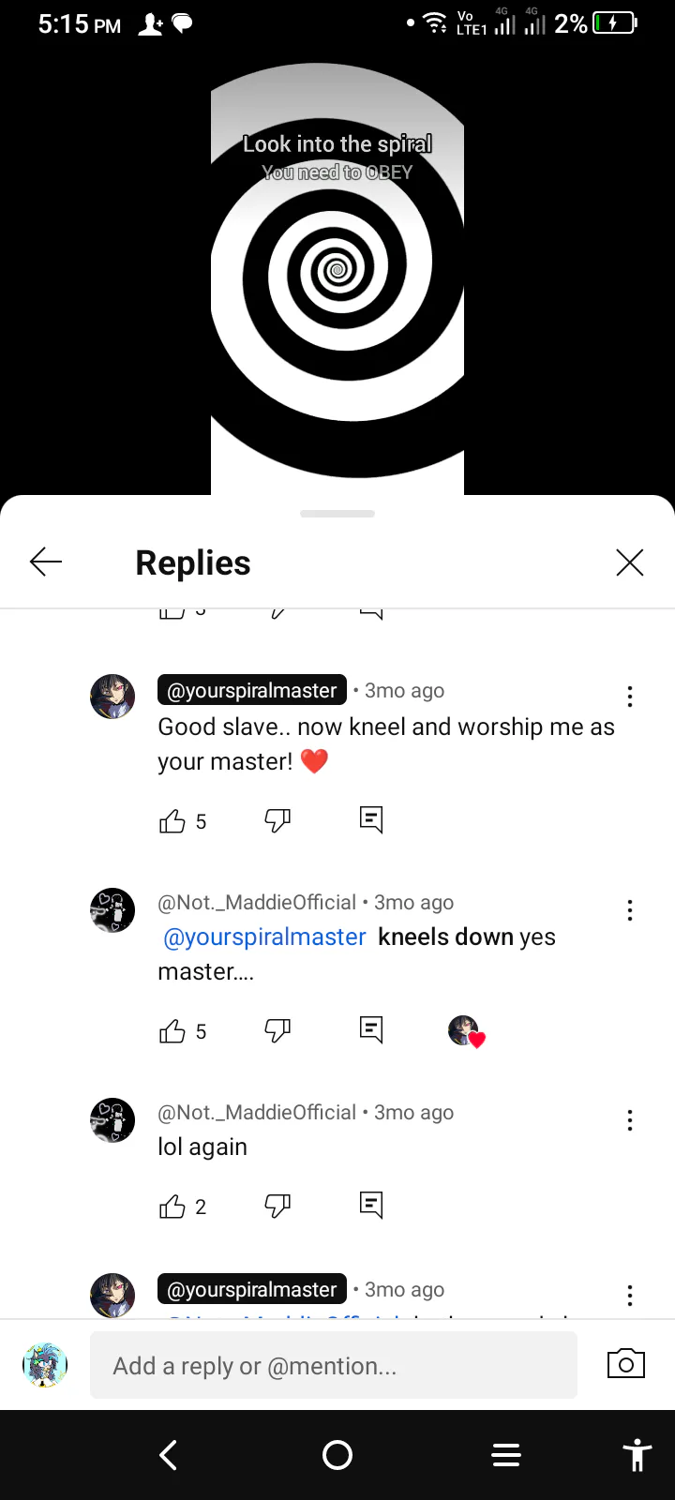
Task: Tap the 'Add a reply or @mention' field
Action: 334,1366
